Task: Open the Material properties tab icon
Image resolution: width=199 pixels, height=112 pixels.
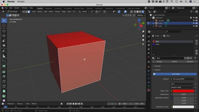Action: [149, 90]
